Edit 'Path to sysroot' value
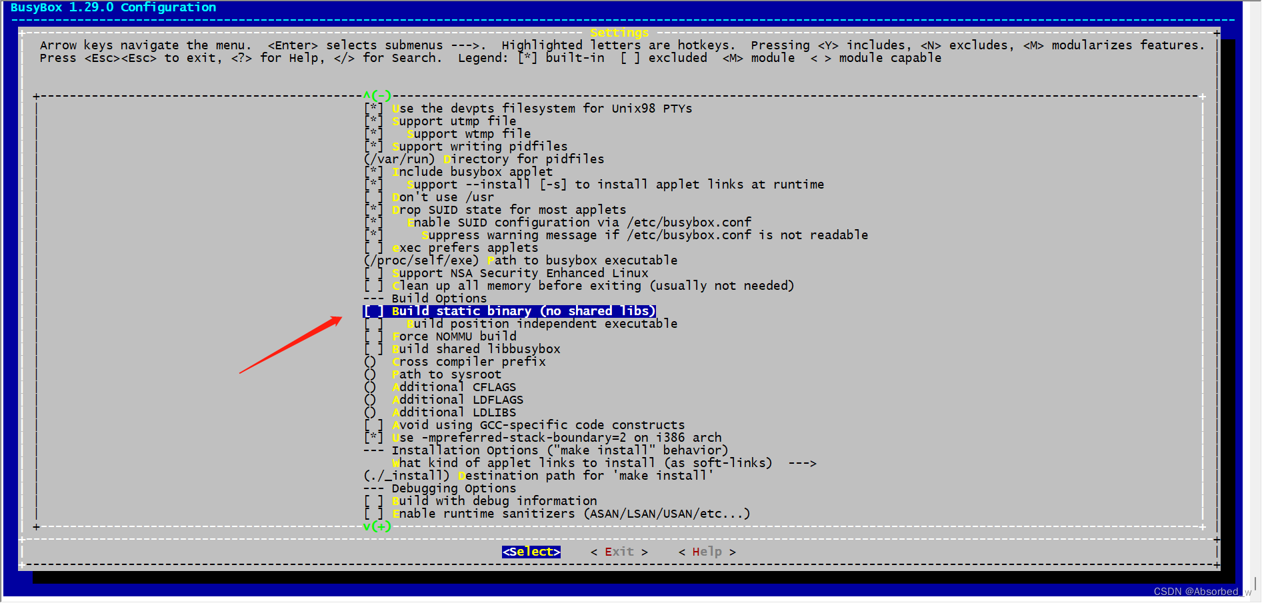 (x=433, y=374)
